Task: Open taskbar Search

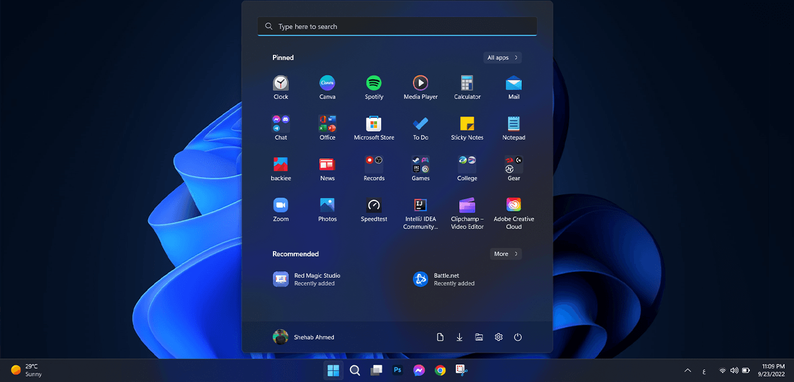Action: 355,370
